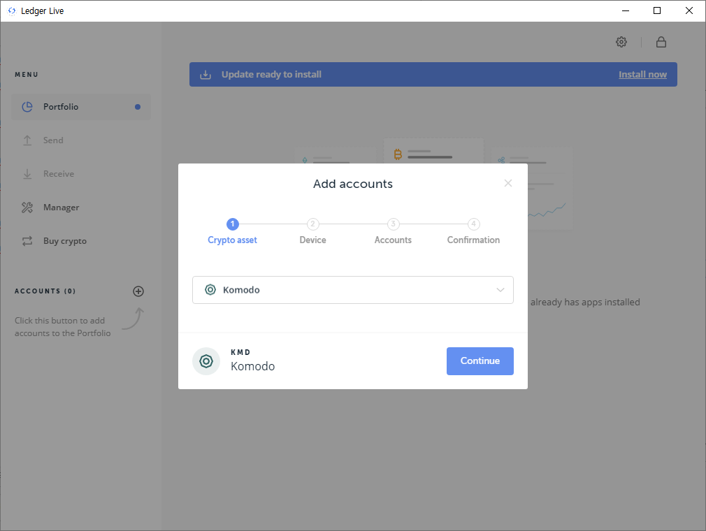
Task: Open the Buy crypto menu item
Action: click(x=81, y=241)
